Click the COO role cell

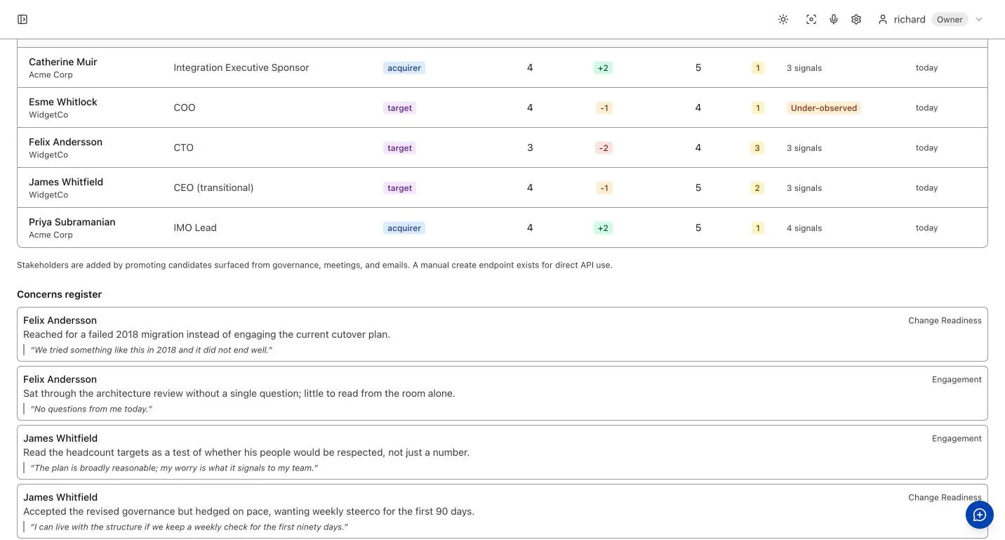coord(185,107)
